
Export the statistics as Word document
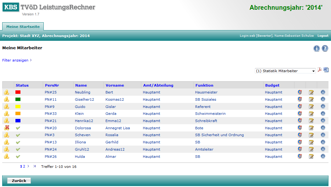point(326,70)
